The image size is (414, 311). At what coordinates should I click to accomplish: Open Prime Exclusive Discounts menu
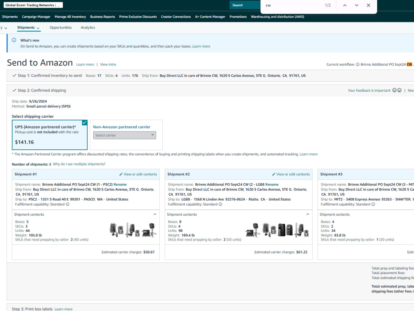[x=138, y=17]
